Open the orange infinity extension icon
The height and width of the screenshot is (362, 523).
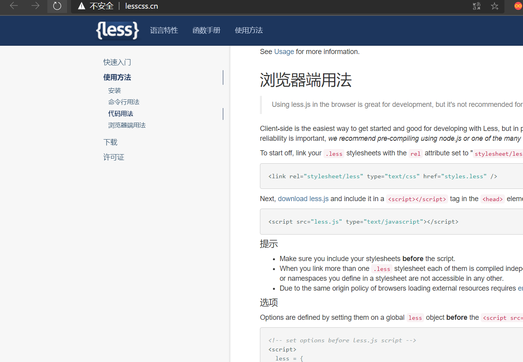point(518,6)
